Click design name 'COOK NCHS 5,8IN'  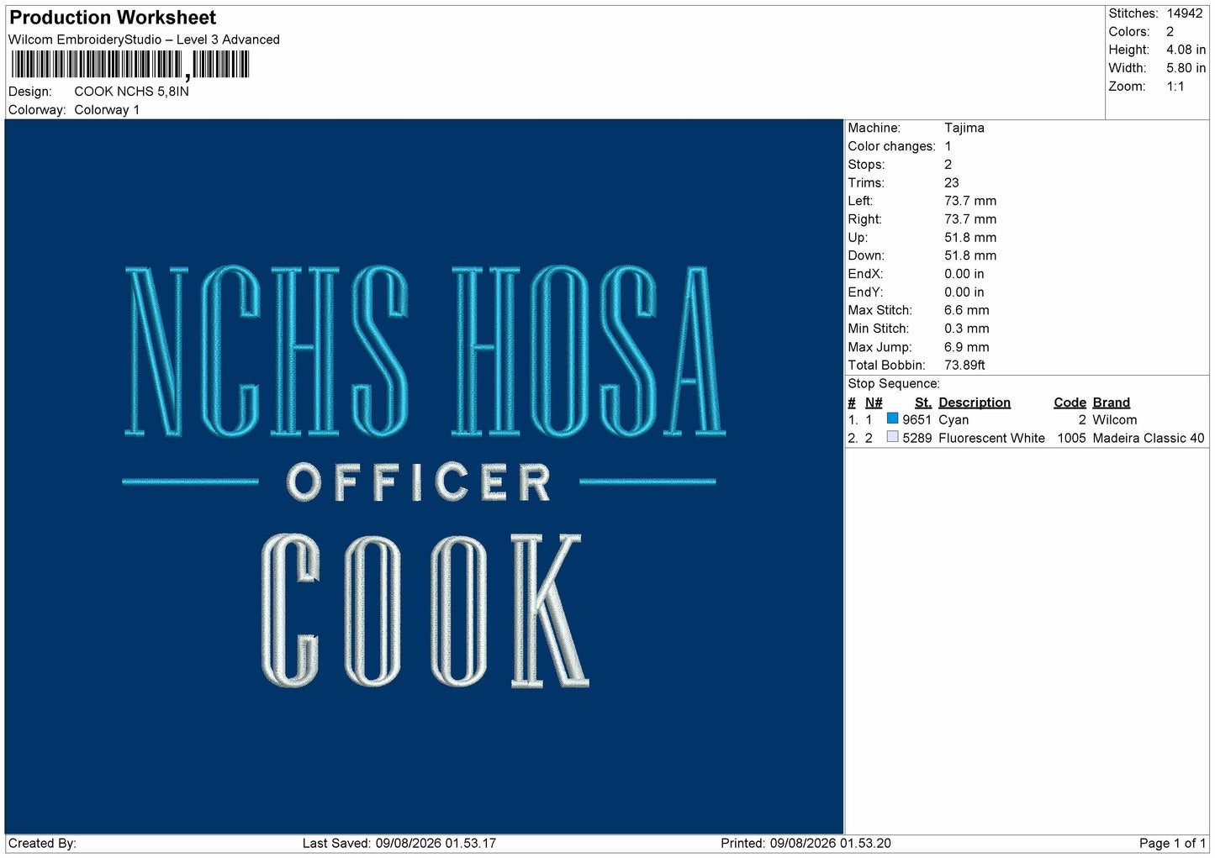(131, 92)
